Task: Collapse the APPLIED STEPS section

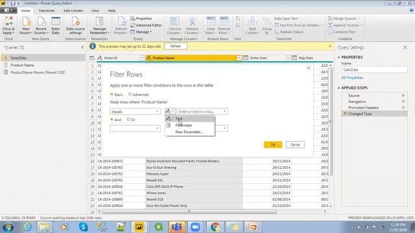Action: [x=338, y=88]
